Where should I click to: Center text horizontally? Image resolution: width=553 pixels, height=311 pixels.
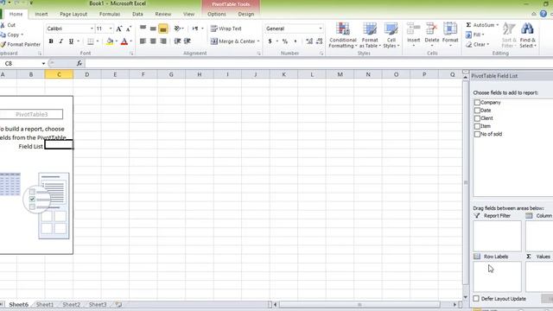click(x=153, y=41)
